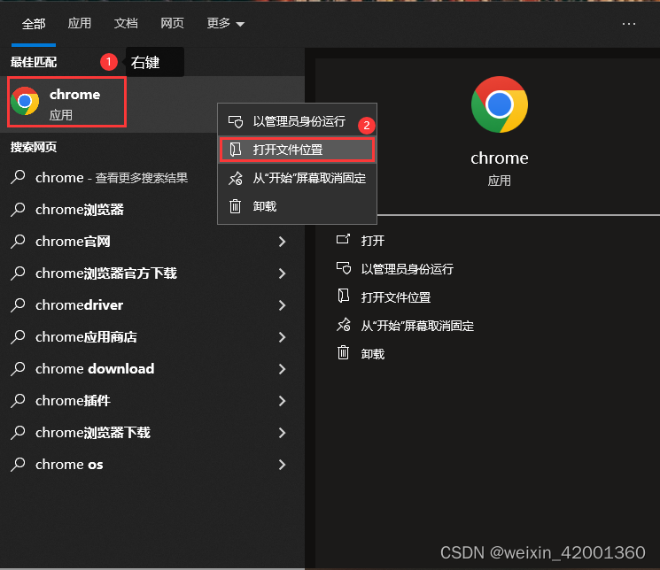Click the large Chrome logo in preview pane
This screenshot has width=660, height=570.
click(500, 104)
